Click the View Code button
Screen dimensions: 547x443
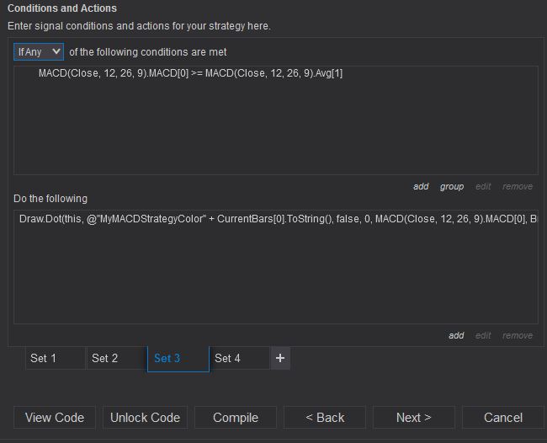[x=55, y=418]
